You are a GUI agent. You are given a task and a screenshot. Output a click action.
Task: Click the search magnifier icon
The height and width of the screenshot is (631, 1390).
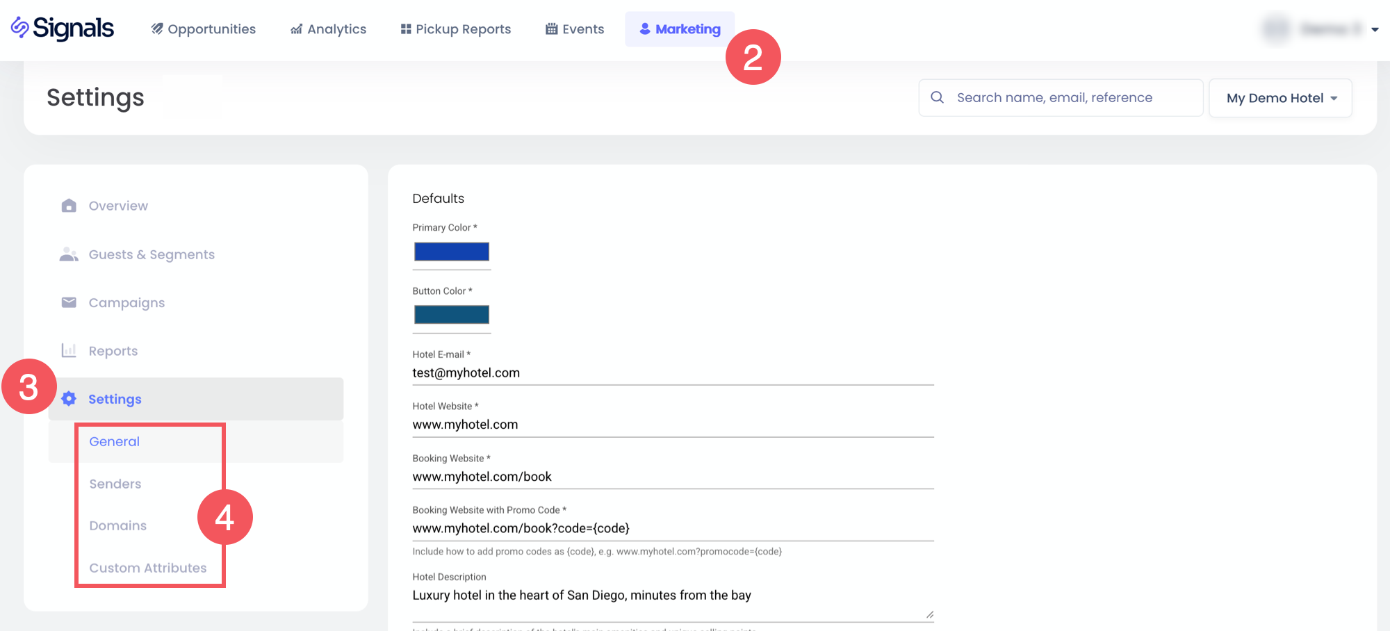click(x=937, y=97)
